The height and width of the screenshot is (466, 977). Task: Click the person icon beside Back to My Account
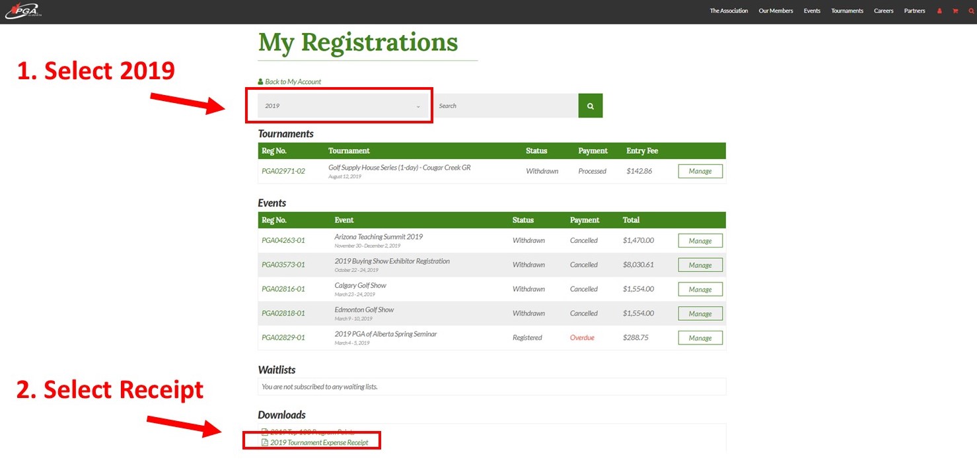pos(260,82)
